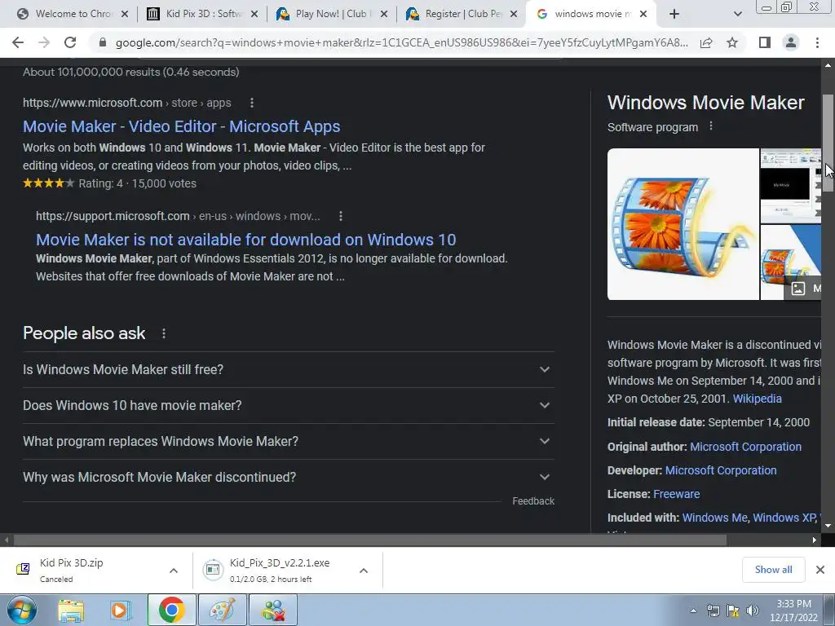835x626 pixels.
Task: Show all downloads
Action: (773, 570)
